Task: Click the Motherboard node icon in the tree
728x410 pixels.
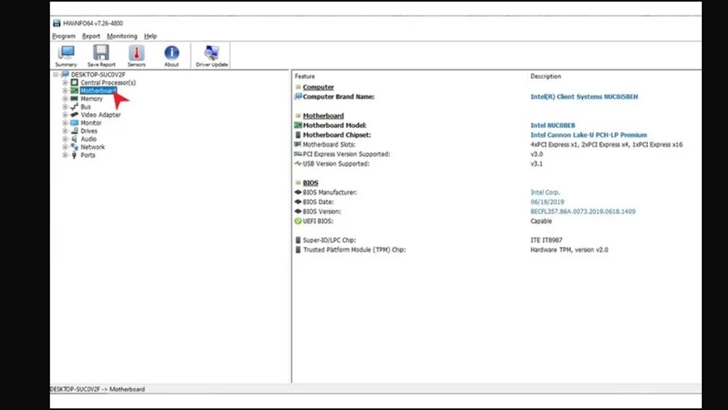Action: (x=75, y=91)
